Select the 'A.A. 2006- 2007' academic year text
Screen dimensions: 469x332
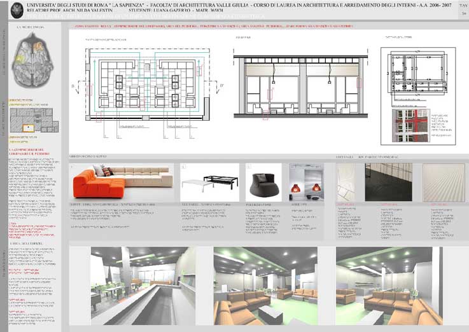pos(435,5)
